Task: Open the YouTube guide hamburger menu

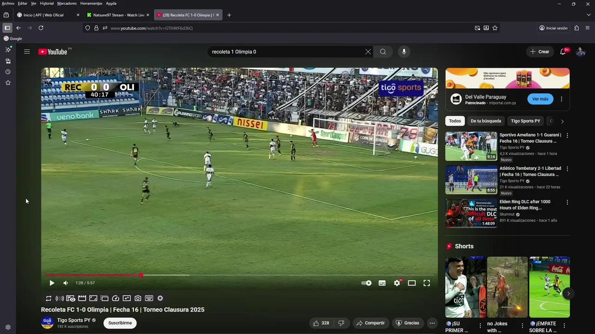Action: tap(27, 51)
